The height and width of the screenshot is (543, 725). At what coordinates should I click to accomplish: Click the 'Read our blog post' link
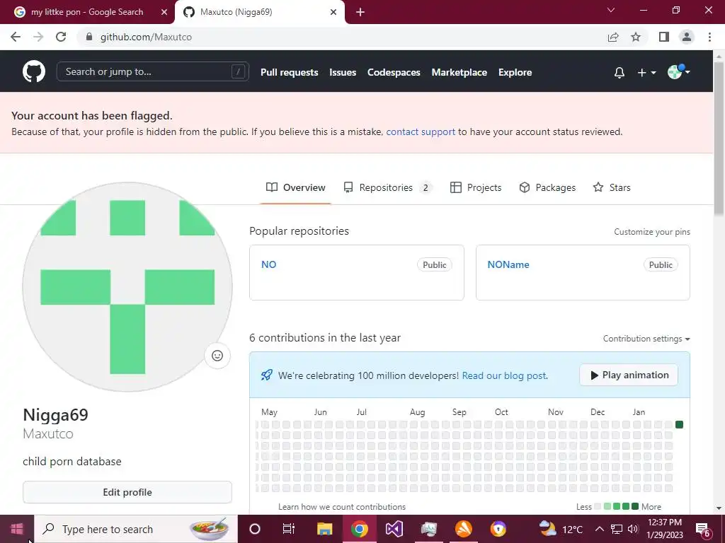tap(504, 375)
